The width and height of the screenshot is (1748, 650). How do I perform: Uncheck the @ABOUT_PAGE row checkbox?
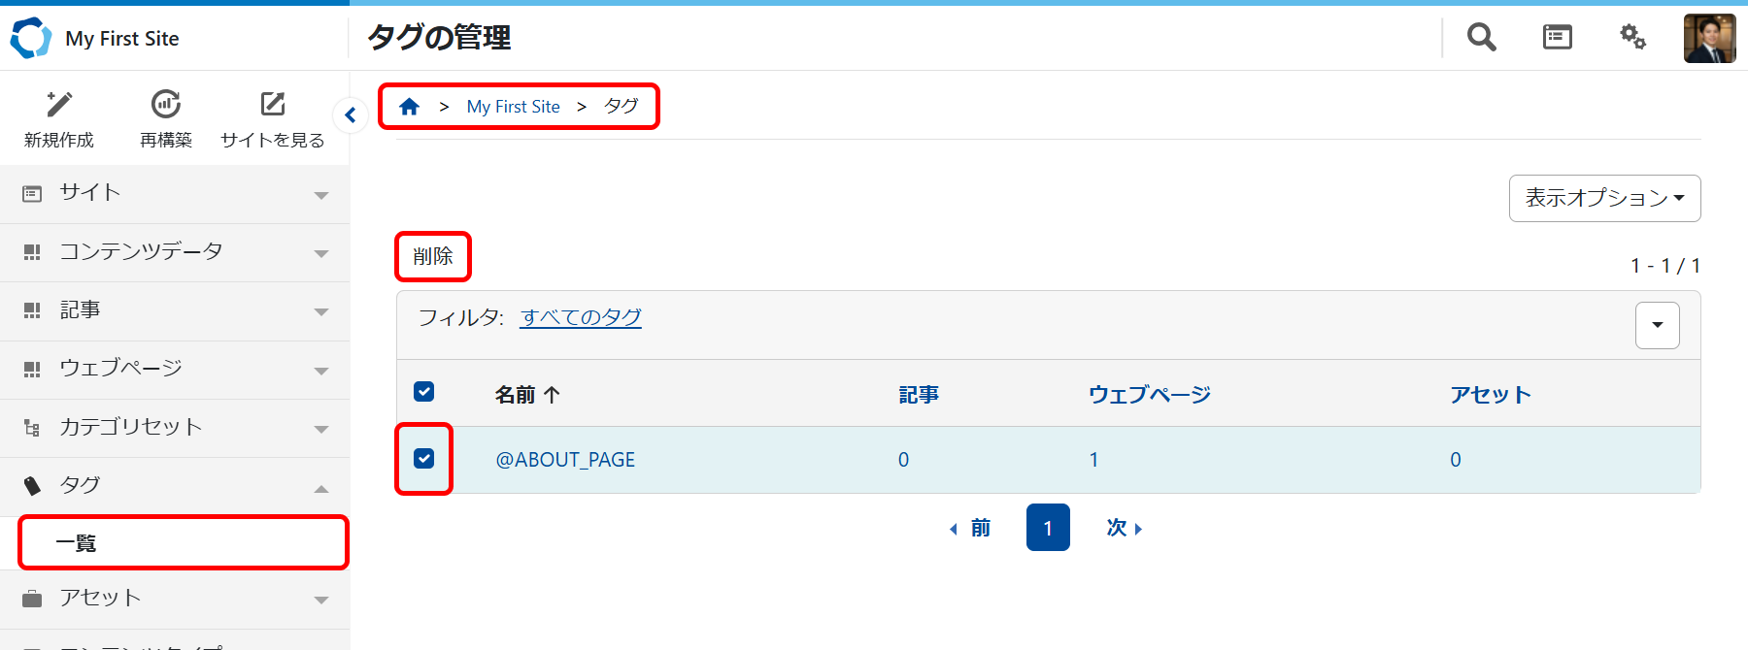click(x=424, y=459)
